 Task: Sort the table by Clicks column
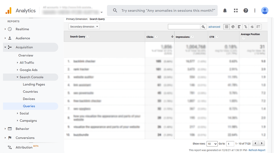point(150,37)
